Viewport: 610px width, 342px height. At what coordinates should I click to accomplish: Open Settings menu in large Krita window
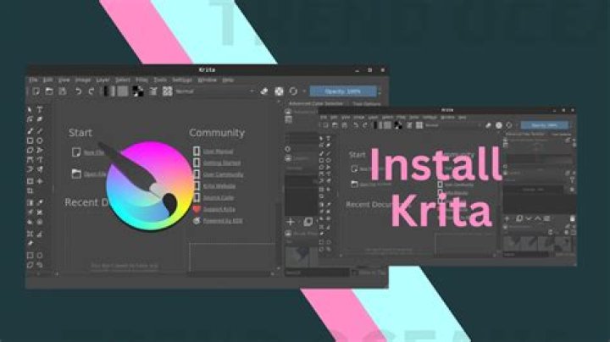(x=182, y=80)
